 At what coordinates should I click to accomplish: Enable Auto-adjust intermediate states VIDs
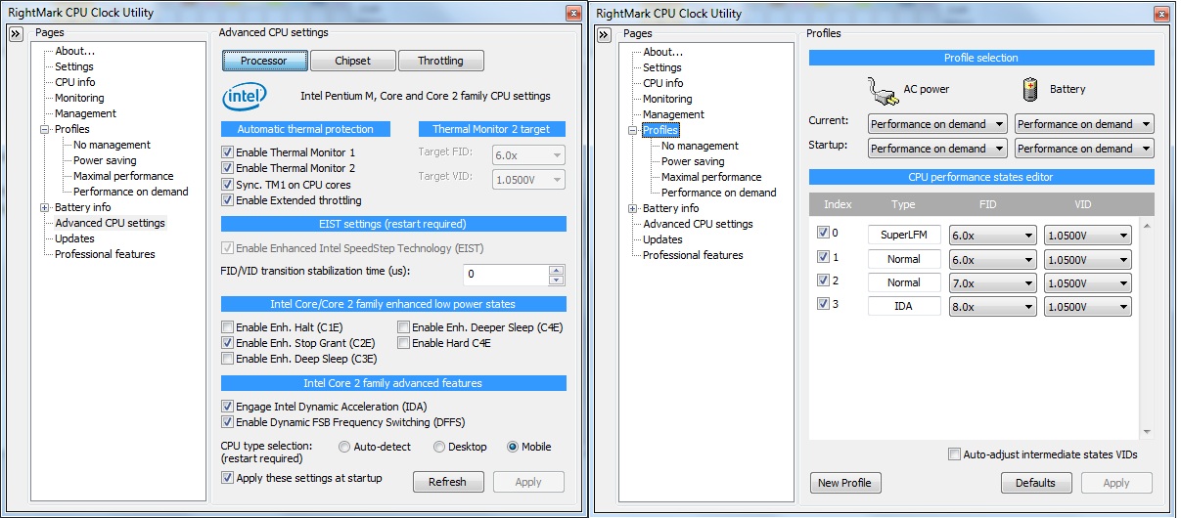click(x=955, y=454)
